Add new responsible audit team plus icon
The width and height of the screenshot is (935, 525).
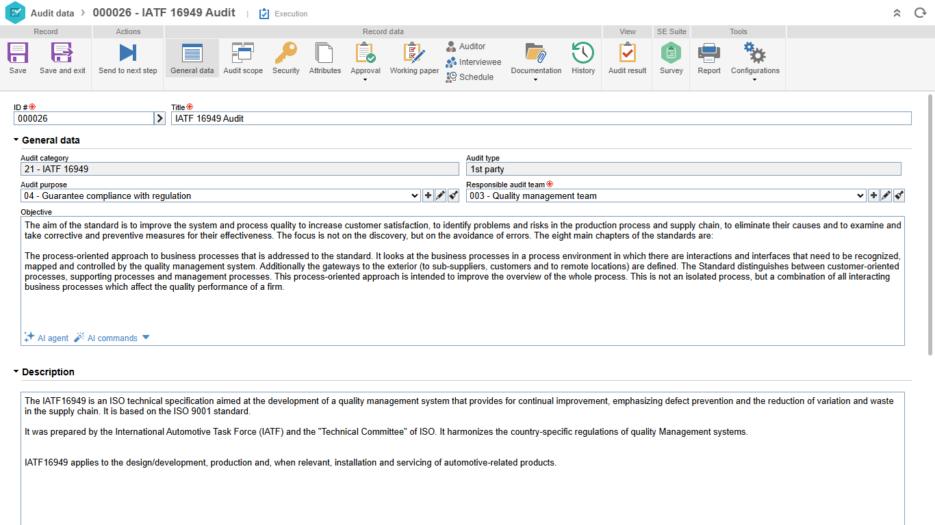(874, 196)
